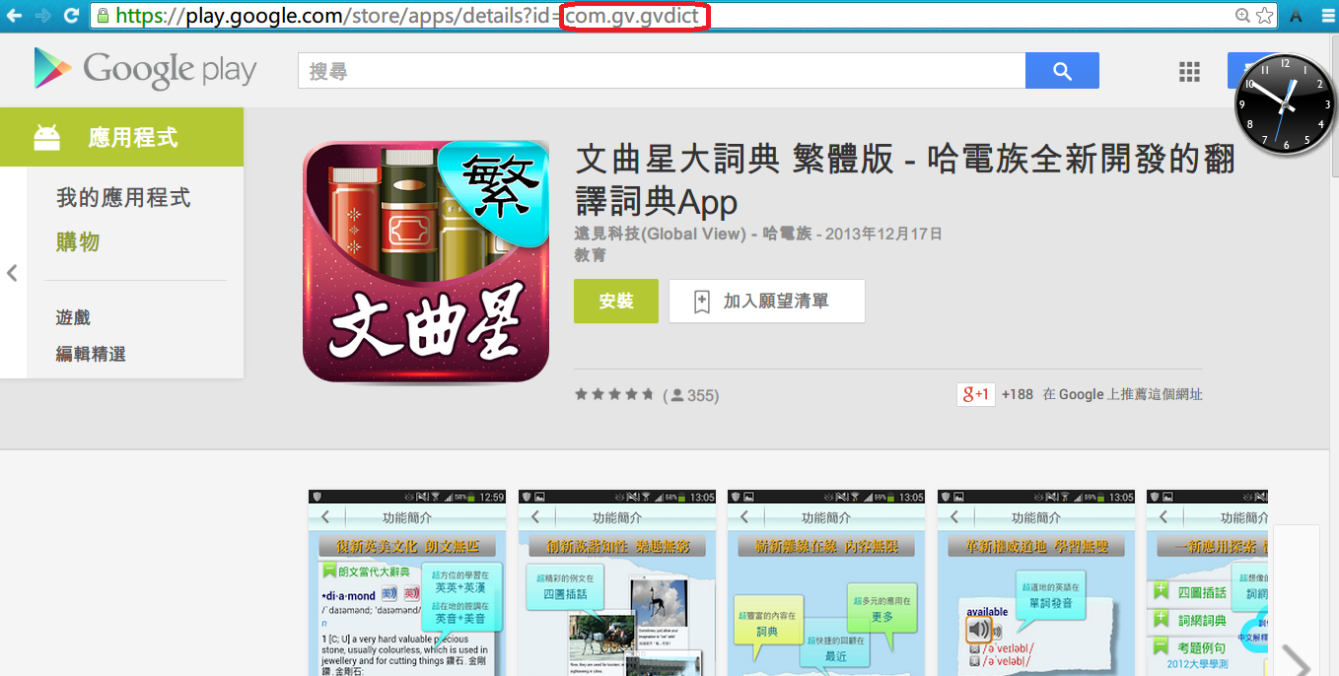The width and height of the screenshot is (1339, 676).
Task: Click inside the 搜尋 search field
Action: [662, 71]
